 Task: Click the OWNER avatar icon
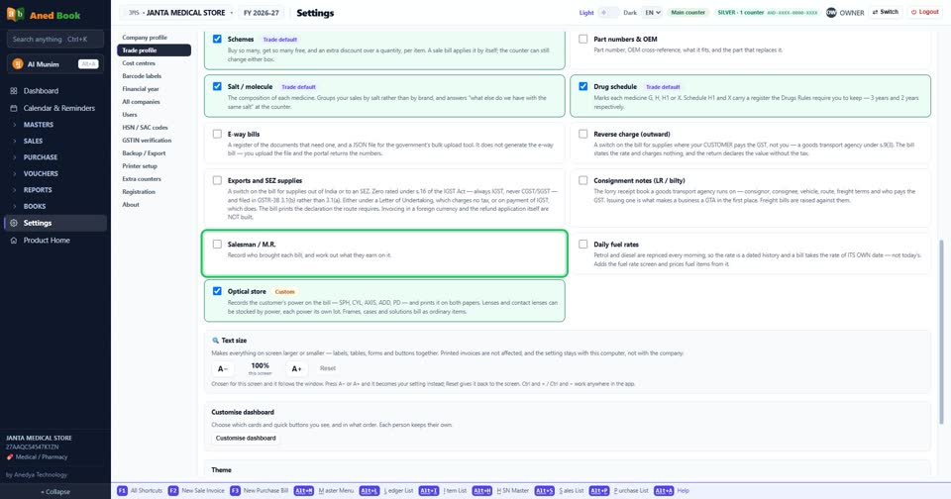coord(831,12)
